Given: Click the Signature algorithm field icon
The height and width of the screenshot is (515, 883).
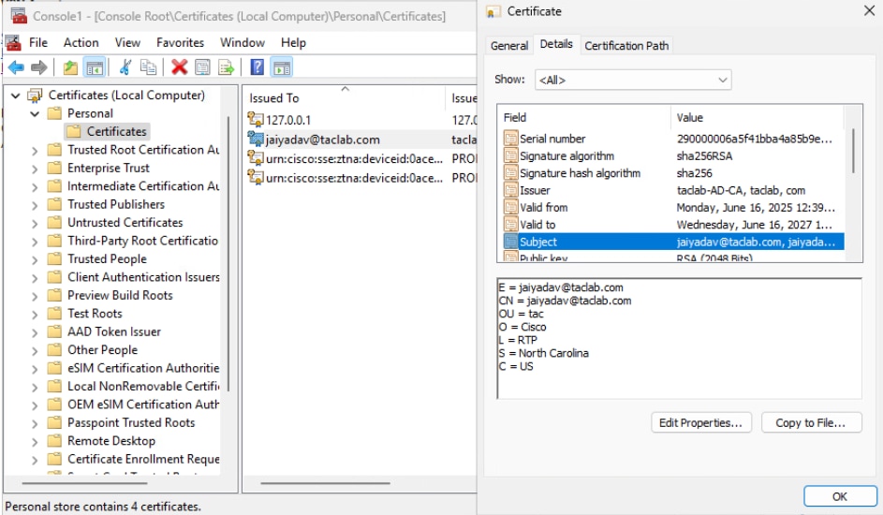Looking at the screenshot, I should point(510,156).
